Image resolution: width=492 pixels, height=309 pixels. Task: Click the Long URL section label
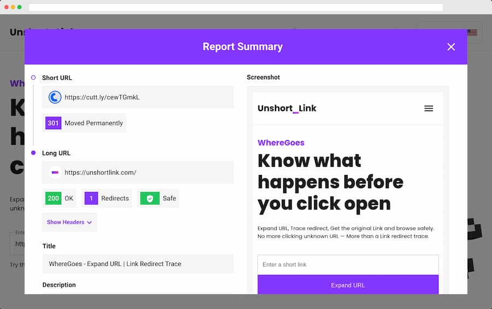[56, 153]
